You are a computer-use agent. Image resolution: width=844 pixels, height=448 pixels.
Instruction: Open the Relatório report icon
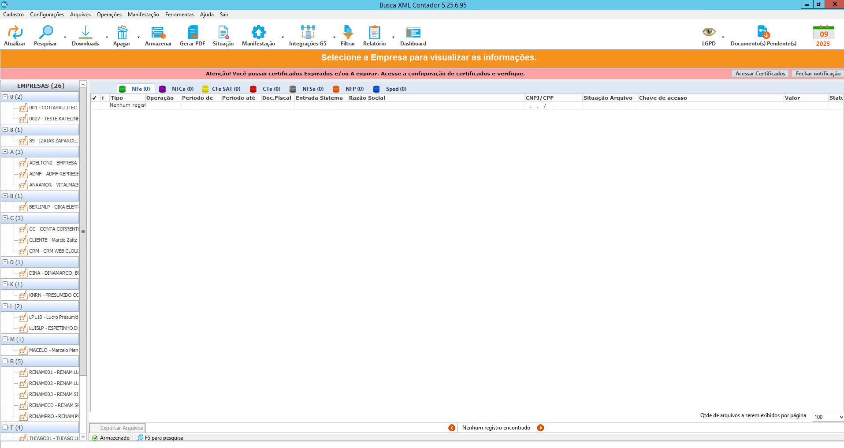pyautogui.click(x=375, y=32)
